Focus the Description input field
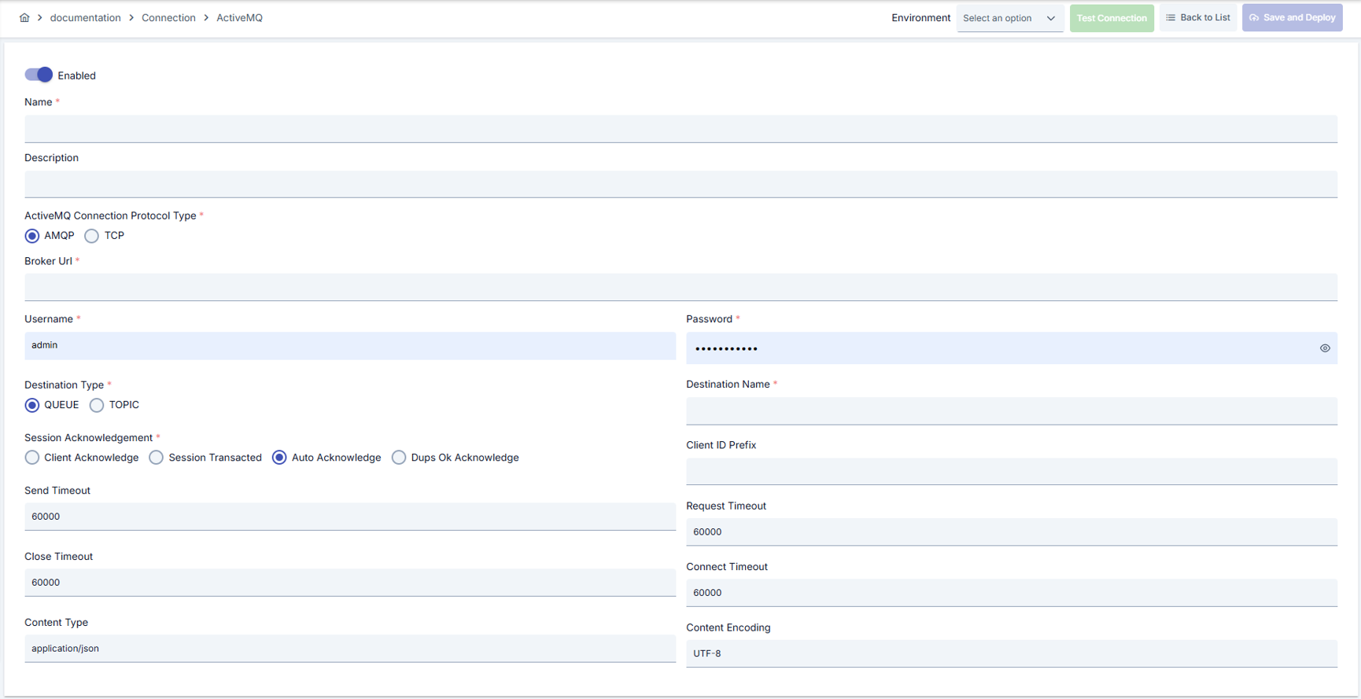 (x=680, y=184)
